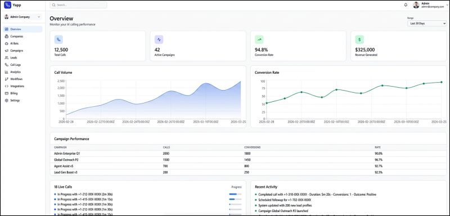Click the 96.7% rate cell
This screenshot has width=450, height=216.
[x=379, y=160]
